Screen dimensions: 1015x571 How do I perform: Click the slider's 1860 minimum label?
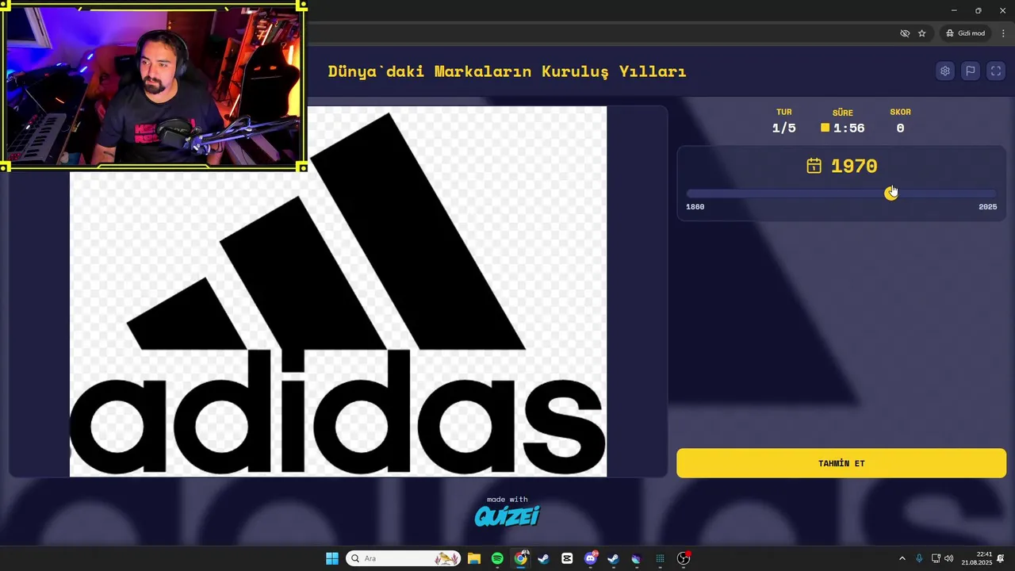(x=695, y=207)
